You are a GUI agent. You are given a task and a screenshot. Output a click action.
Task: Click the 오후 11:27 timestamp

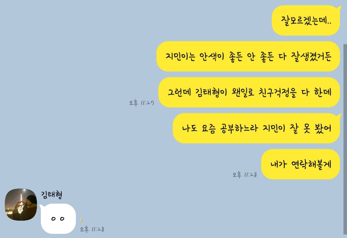[x=142, y=103]
